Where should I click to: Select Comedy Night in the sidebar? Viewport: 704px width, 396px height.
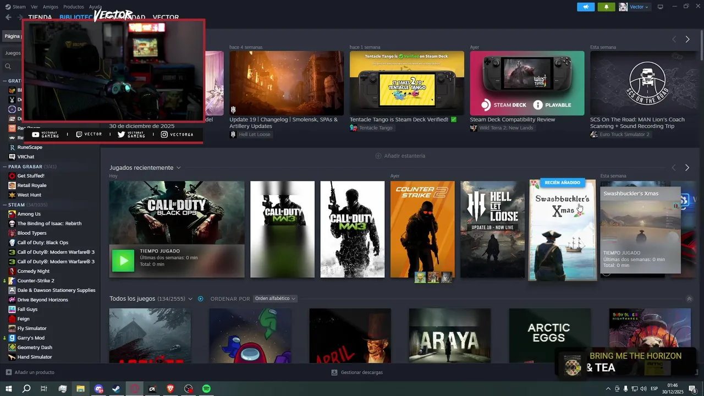(34, 271)
